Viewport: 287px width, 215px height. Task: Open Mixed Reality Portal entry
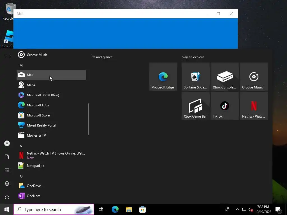(51, 125)
